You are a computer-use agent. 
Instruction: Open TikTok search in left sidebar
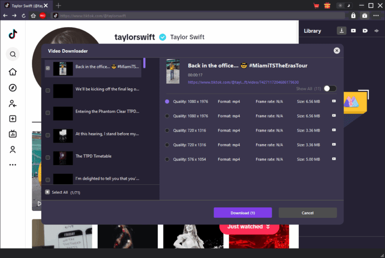pos(13,54)
